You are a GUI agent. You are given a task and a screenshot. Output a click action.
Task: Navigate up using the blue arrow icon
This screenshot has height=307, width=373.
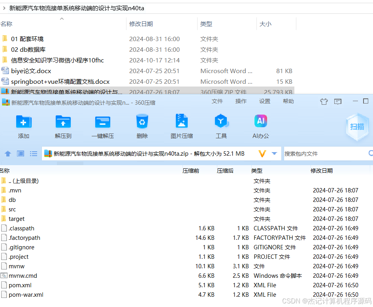click(x=8, y=154)
